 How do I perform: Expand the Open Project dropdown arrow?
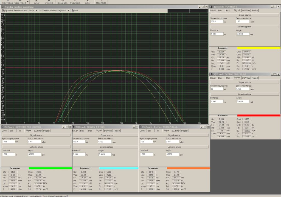[x=28, y=2]
